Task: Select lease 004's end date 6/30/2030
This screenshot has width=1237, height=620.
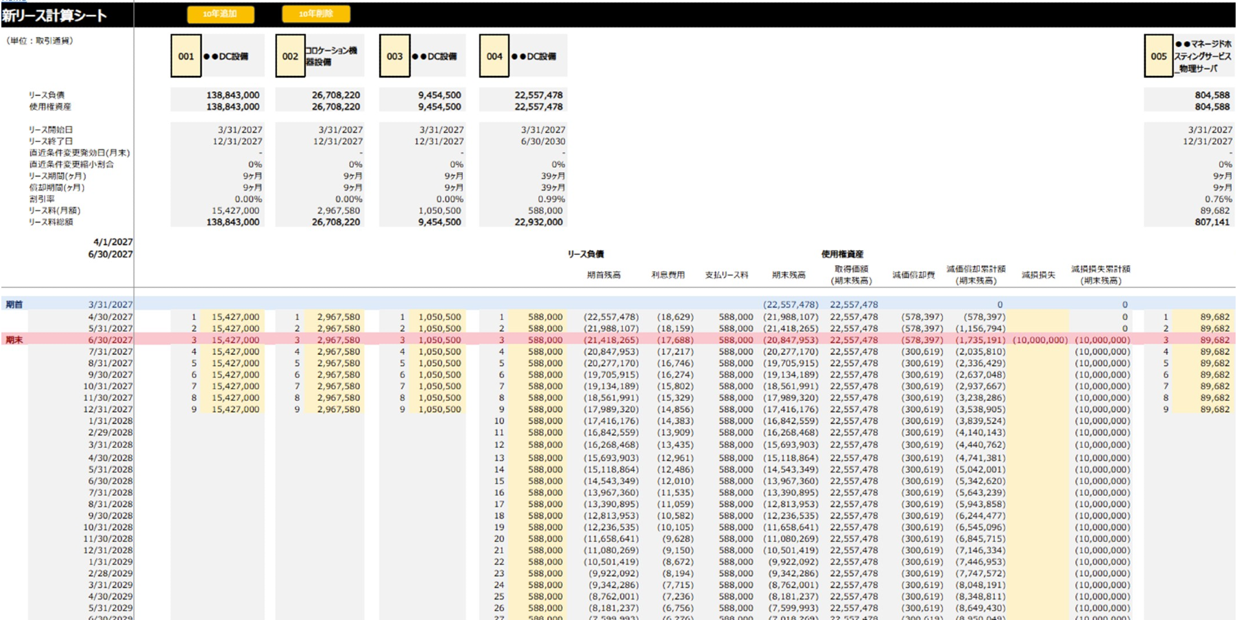Action: click(542, 141)
